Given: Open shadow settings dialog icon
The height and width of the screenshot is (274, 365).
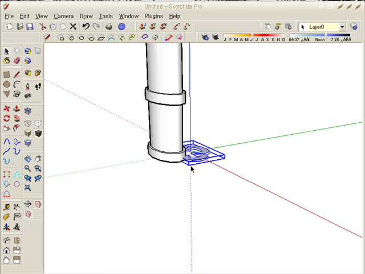Looking at the screenshot, I should coord(205,37).
